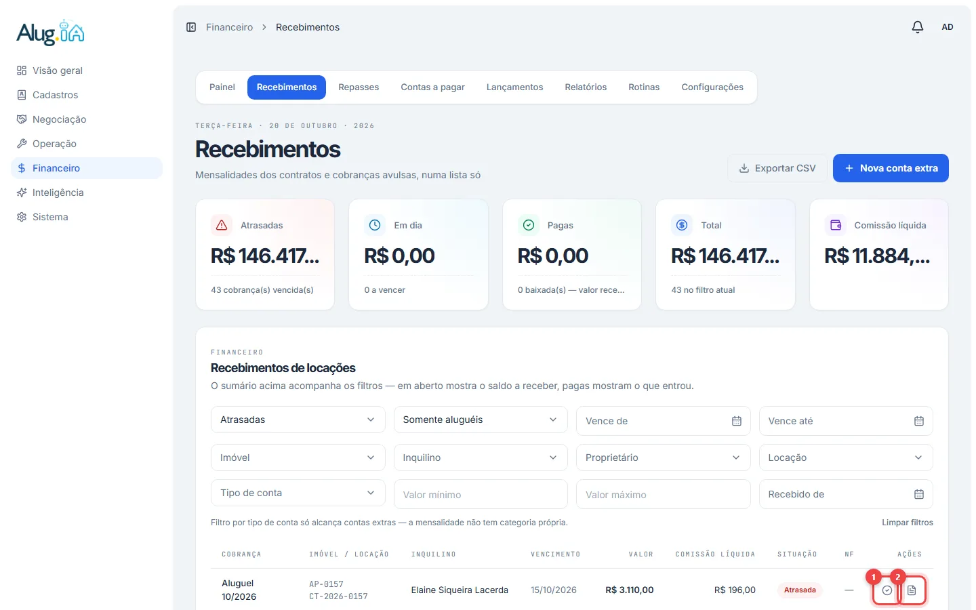Click the wallet icon on Comissão líquida card
This screenshot has width=976, height=610.
836,225
